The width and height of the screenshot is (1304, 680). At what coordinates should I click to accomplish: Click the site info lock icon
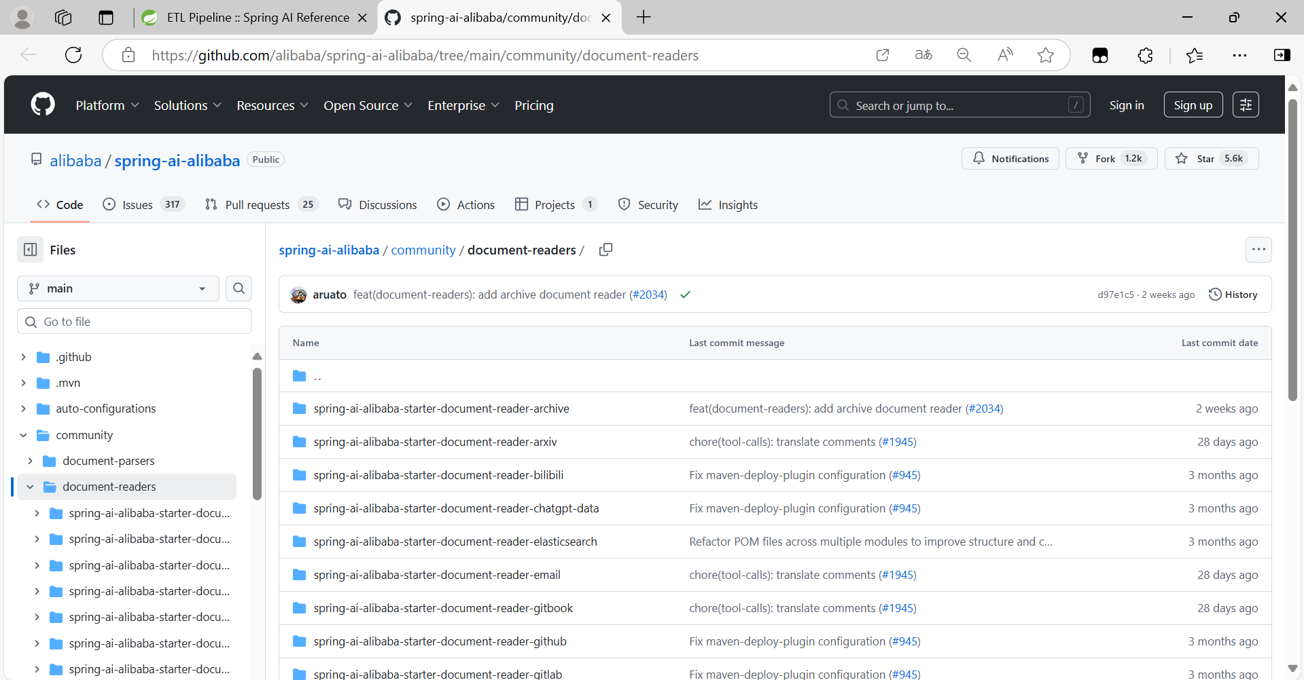[x=128, y=55]
